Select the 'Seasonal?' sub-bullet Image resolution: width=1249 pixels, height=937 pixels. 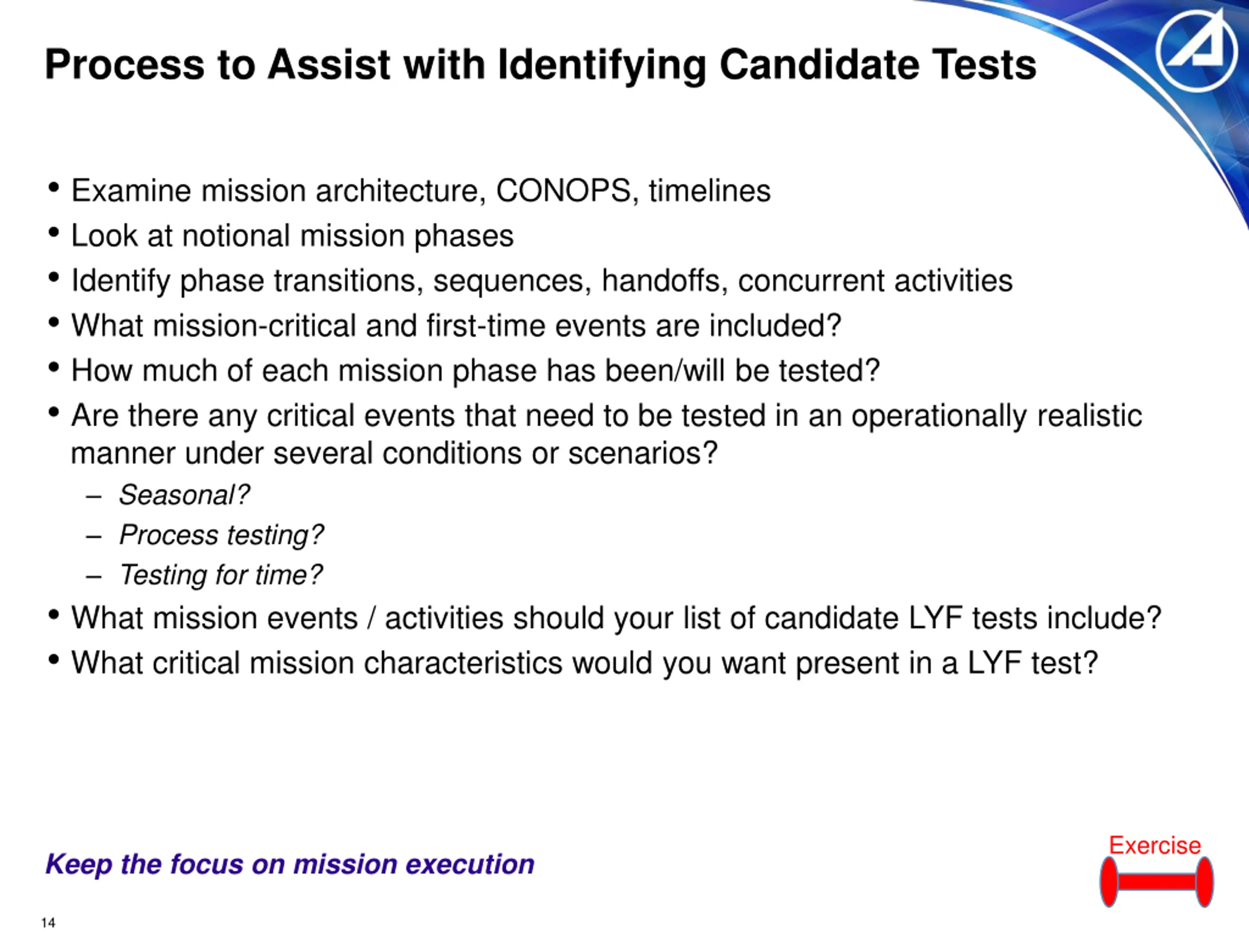click(x=184, y=495)
